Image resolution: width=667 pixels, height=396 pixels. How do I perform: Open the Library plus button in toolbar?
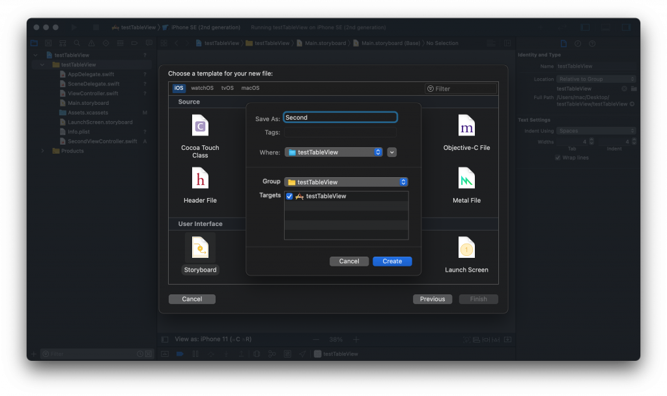click(x=540, y=27)
